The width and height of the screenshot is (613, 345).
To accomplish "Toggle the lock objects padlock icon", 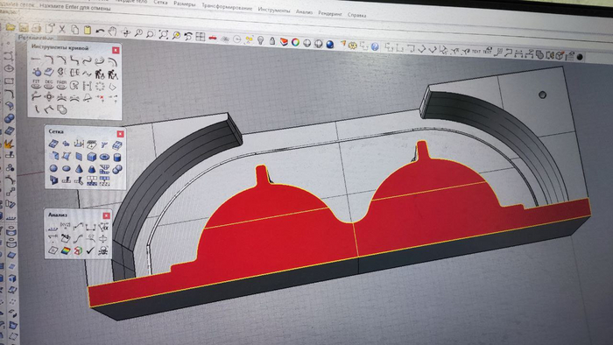I will (x=272, y=41).
